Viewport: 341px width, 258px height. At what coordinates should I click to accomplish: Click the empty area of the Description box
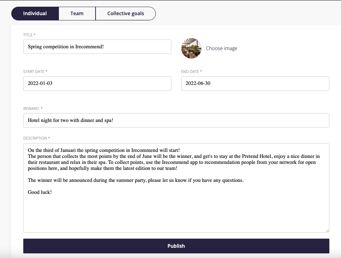tap(176, 213)
